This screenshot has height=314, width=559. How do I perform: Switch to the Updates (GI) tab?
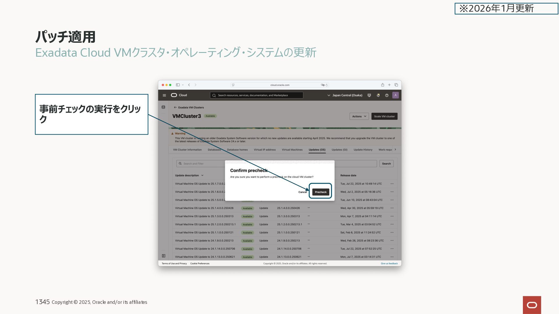coord(339,150)
